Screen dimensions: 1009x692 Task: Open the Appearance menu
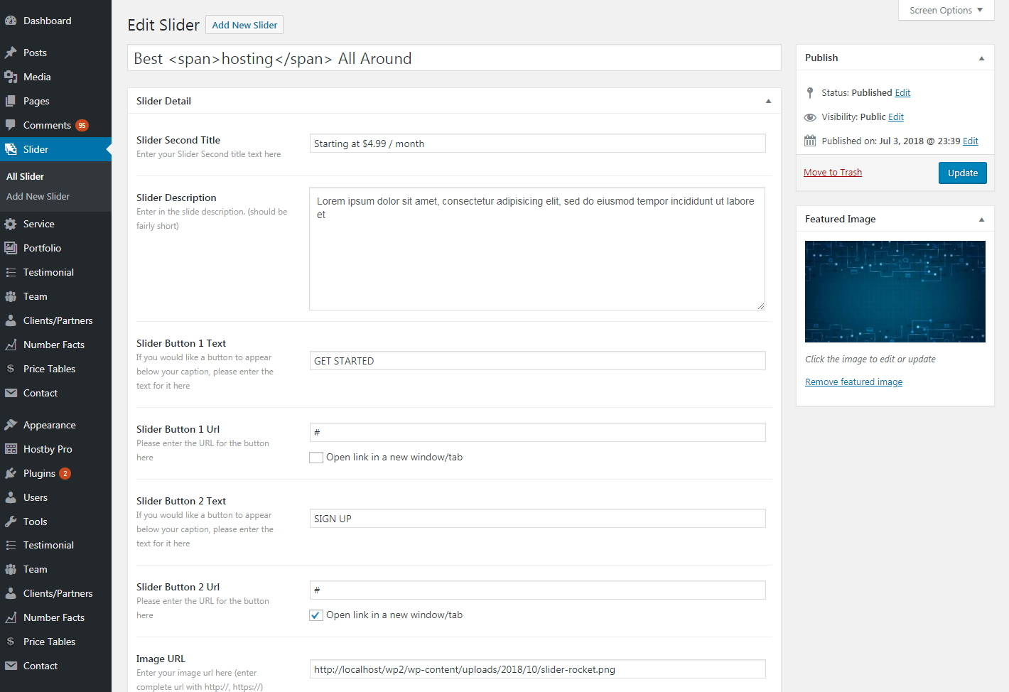pos(55,425)
